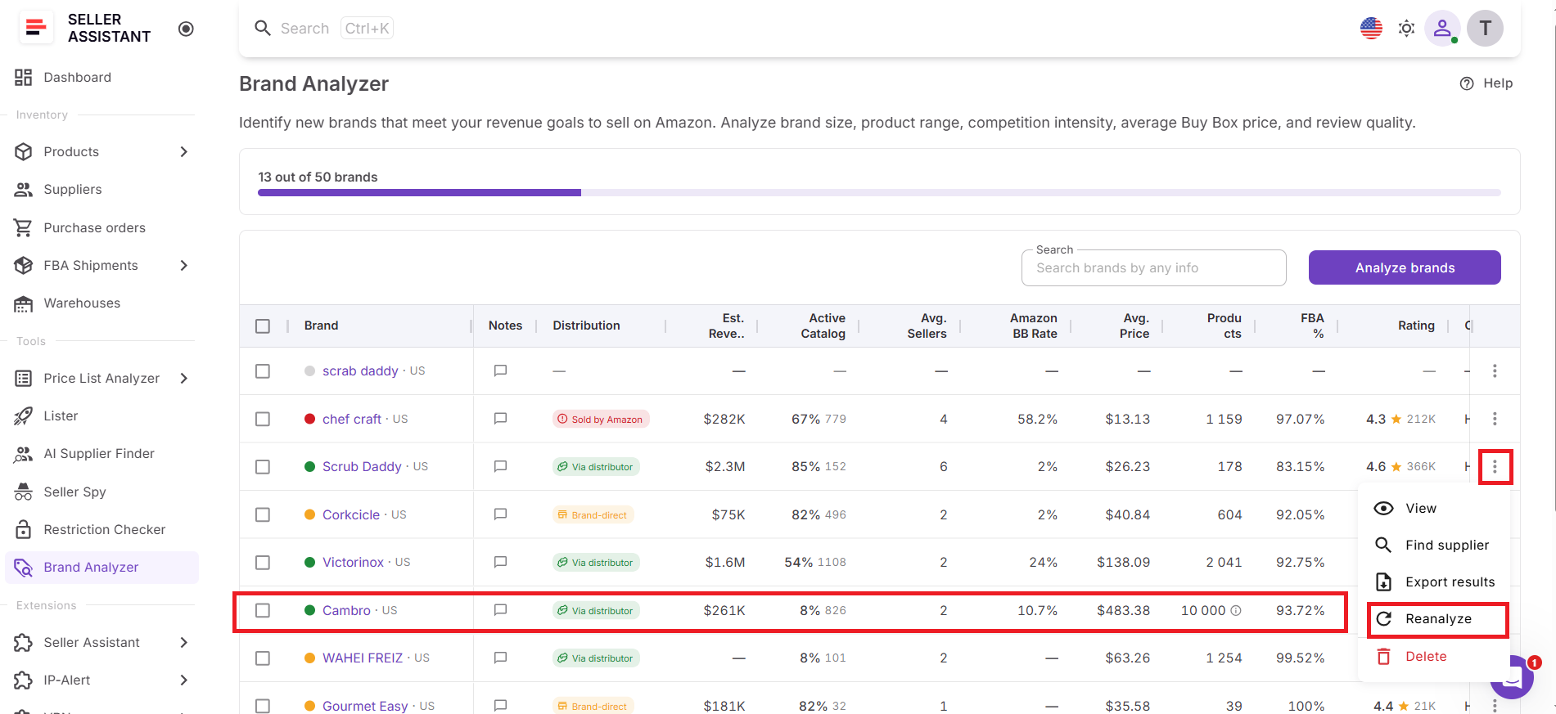The height and width of the screenshot is (714, 1556).
Task: Click the Restriction Checker lock icon
Action: pyautogui.click(x=24, y=530)
